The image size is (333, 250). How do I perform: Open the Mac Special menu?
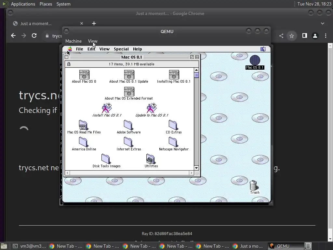pyautogui.click(x=121, y=49)
